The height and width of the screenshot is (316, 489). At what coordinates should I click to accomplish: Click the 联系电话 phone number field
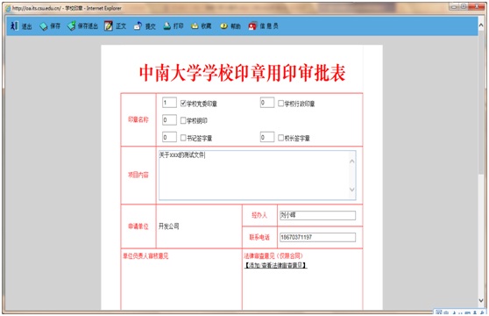[317, 237]
